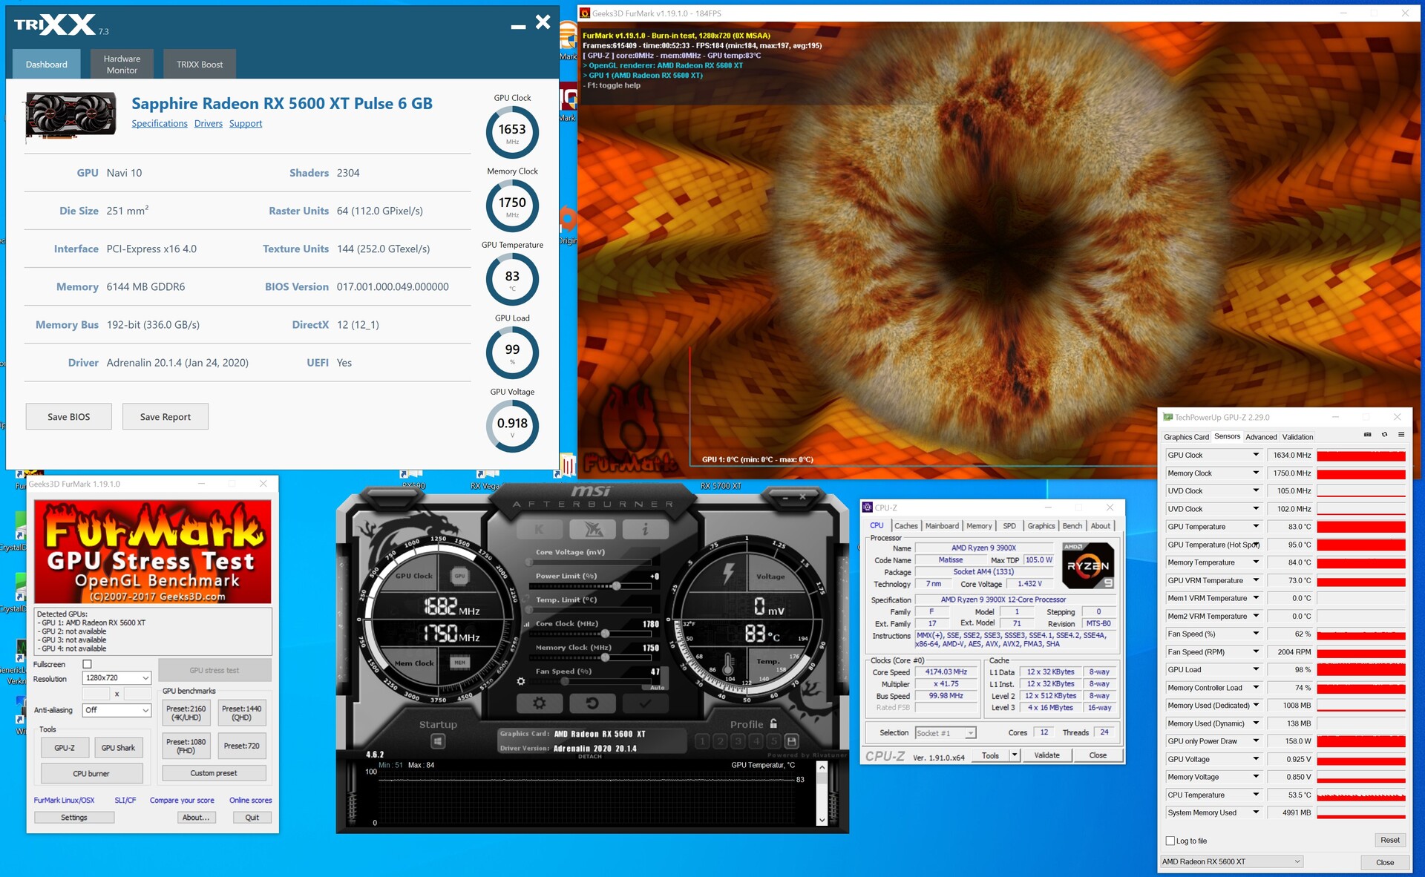Launch OC Scanner plane icon in Afterburner
Screen dimensions: 1425x877
592,530
